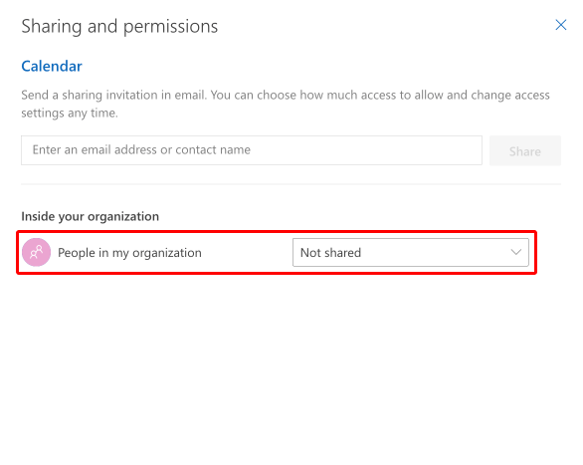Viewport: 583px width, 465px height.
Task: Click the email address or contact name field
Action: pyautogui.click(x=252, y=150)
